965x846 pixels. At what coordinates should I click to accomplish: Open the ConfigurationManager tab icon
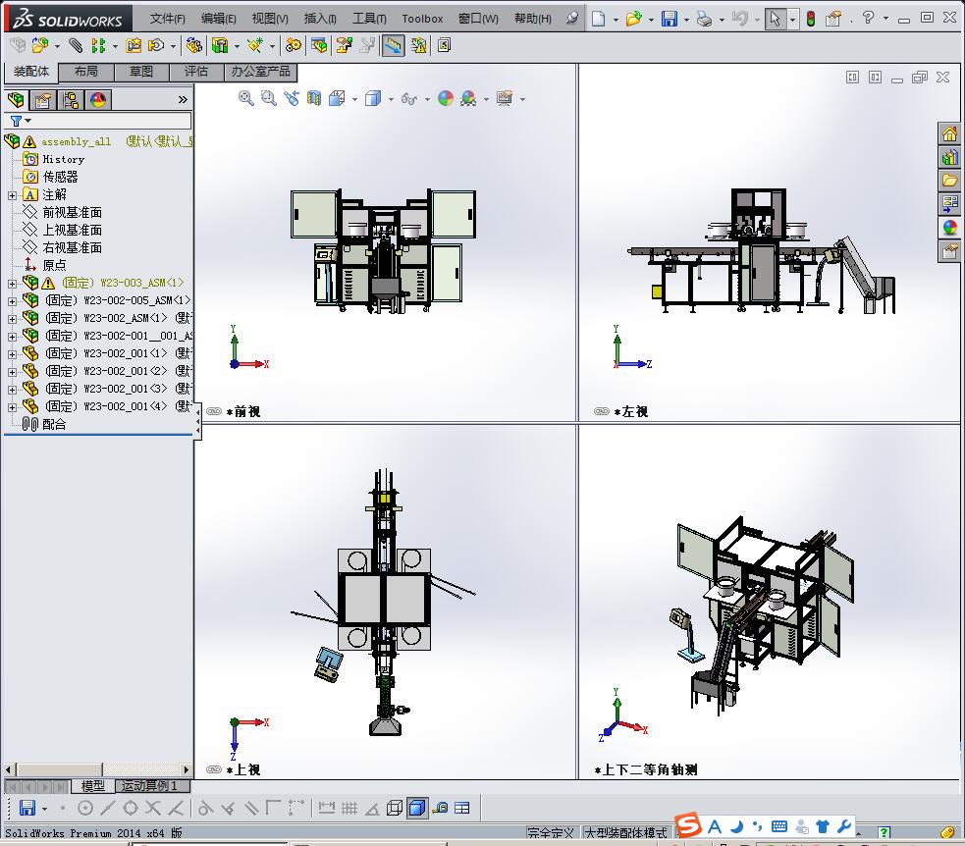(71, 100)
